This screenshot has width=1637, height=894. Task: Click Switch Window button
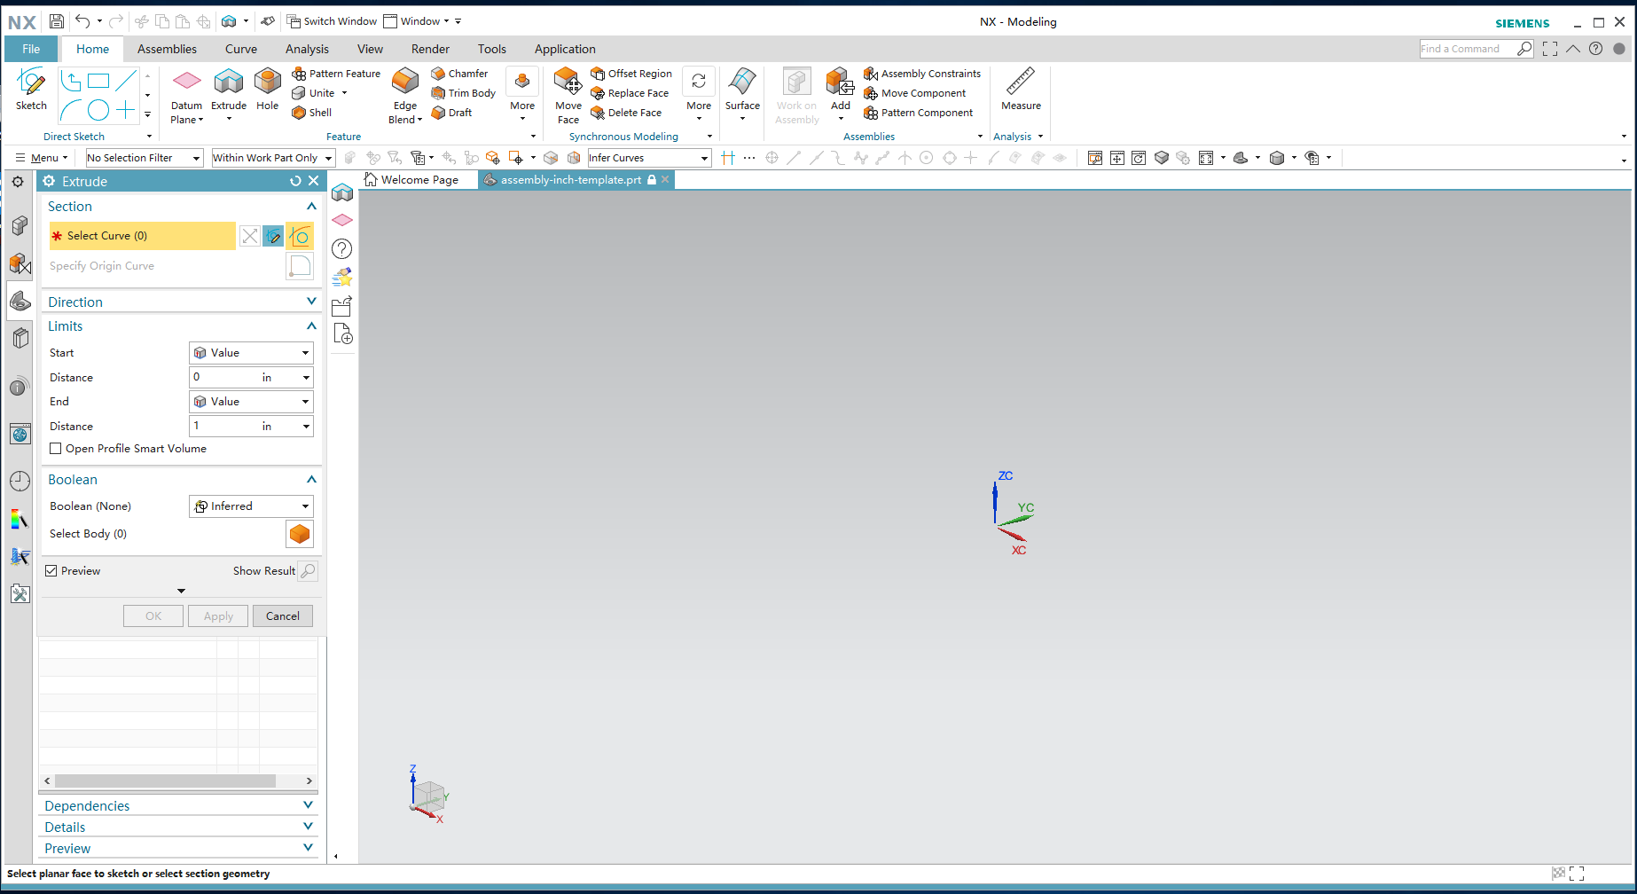tap(332, 21)
